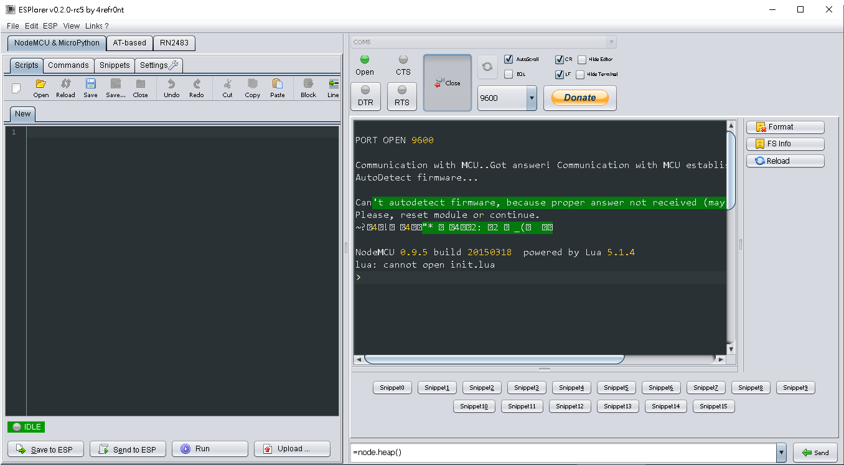Toggle Block comment in the editor toolbar

pyautogui.click(x=307, y=87)
